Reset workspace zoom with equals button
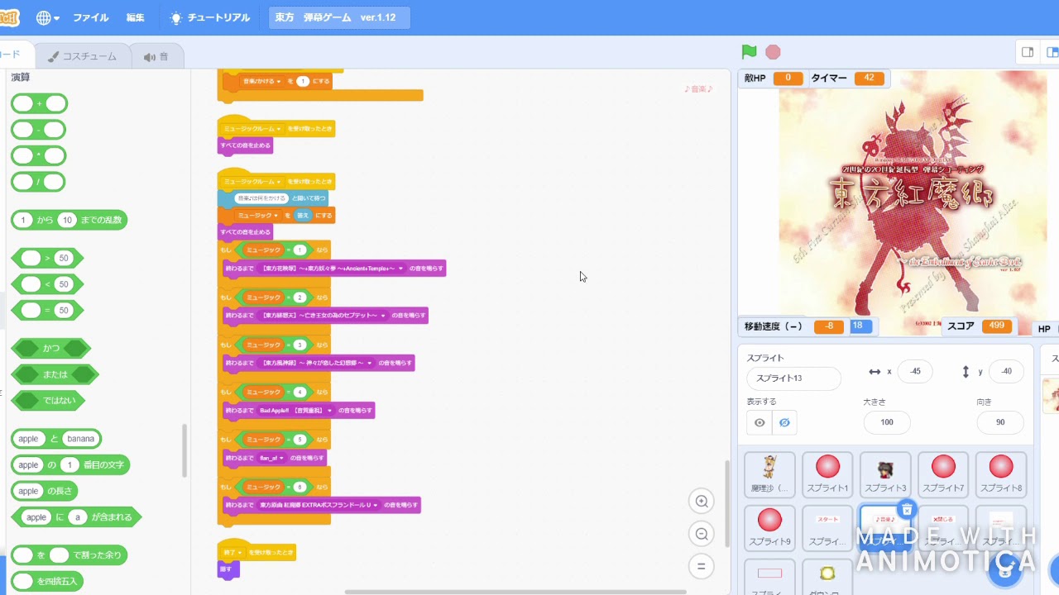Screen dimensions: 1059x595 click(702, 566)
